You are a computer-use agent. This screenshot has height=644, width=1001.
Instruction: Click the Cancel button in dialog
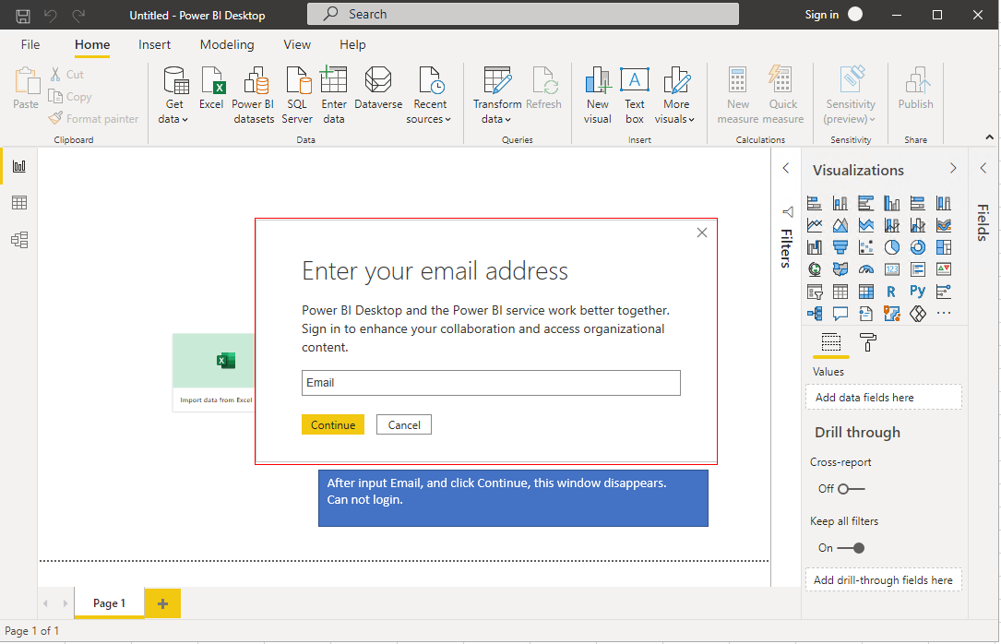pyautogui.click(x=404, y=425)
